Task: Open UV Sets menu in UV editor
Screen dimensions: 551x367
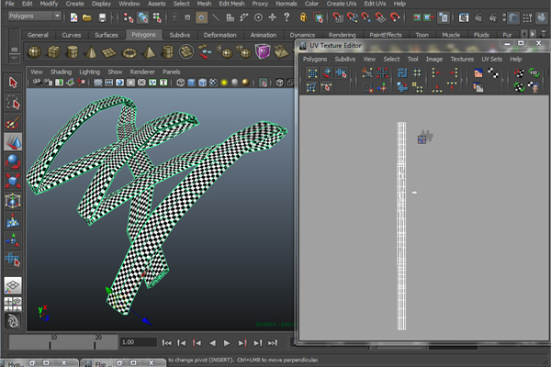Action: [491, 59]
